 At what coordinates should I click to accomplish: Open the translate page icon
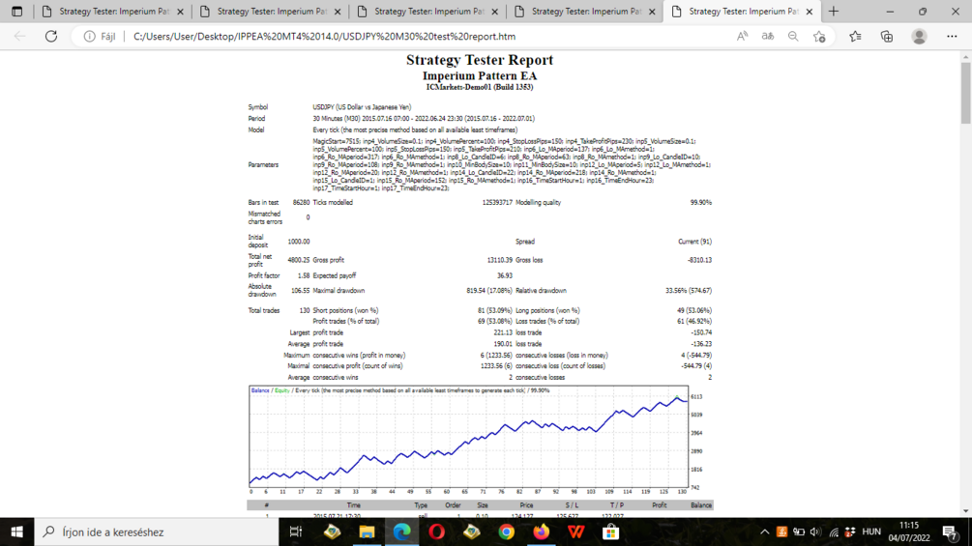(x=767, y=37)
